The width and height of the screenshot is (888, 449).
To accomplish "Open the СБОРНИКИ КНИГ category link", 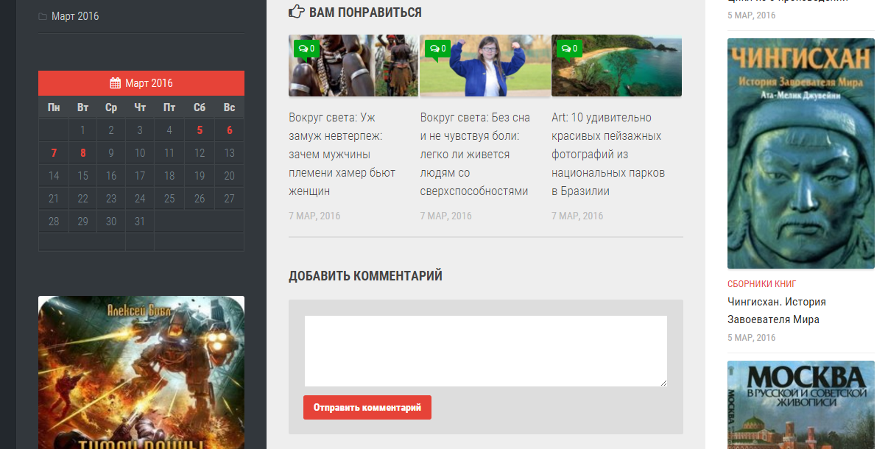I will click(762, 284).
